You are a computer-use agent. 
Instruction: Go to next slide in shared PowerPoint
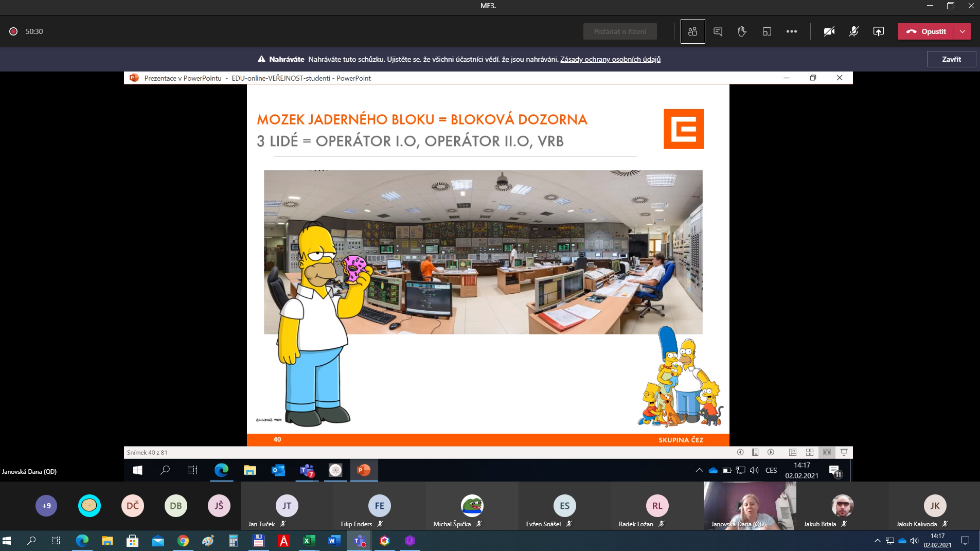tap(771, 452)
